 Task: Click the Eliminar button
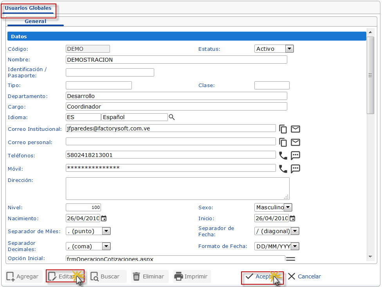click(x=150, y=276)
